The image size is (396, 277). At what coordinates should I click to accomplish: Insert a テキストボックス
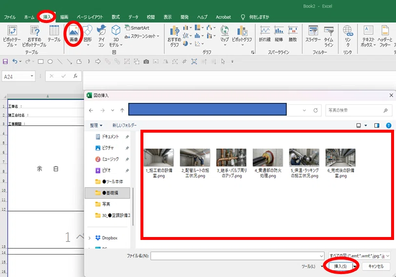(368, 36)
